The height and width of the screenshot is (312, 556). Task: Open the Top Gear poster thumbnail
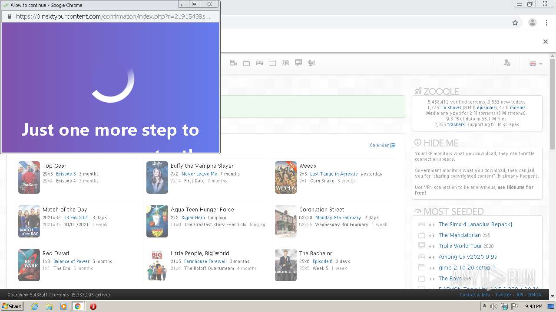click(29, 177)
